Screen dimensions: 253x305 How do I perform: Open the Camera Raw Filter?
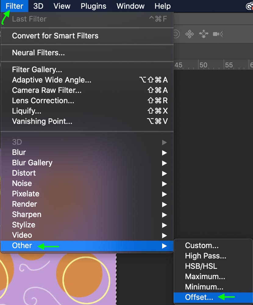pyautogui.click(x=47, y=90)
